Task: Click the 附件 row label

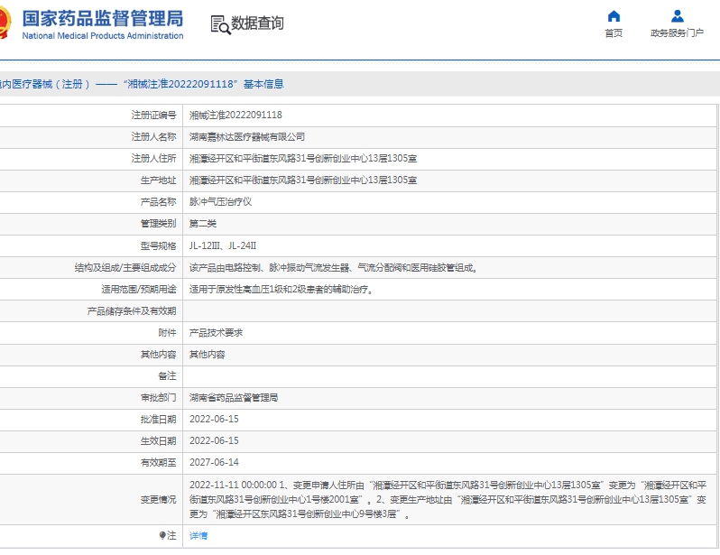Action: pyautogui.click(x=167, y=333)
